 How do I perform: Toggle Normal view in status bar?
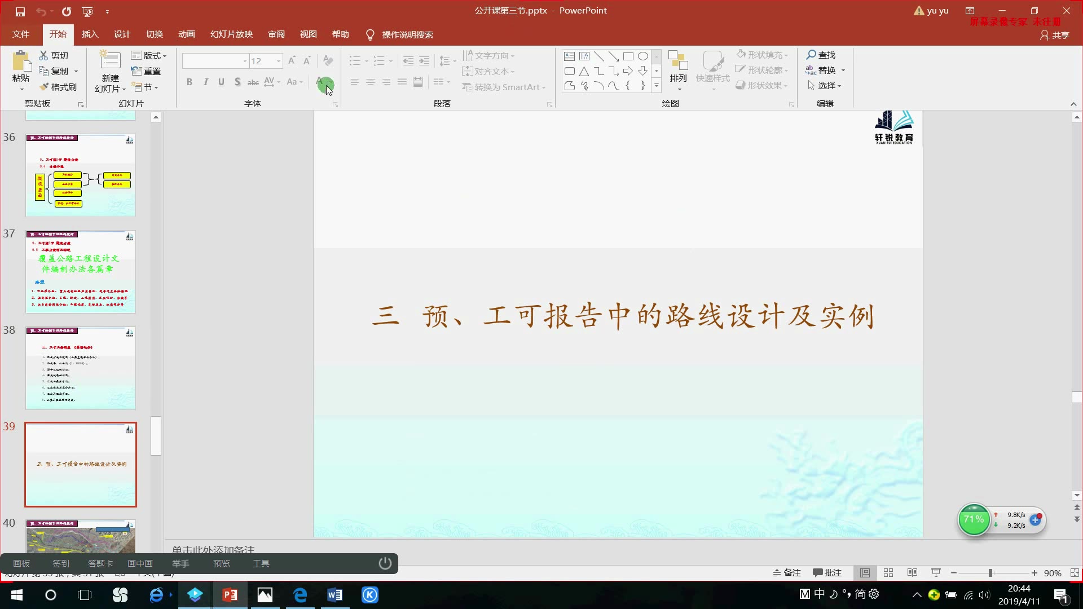865,573
